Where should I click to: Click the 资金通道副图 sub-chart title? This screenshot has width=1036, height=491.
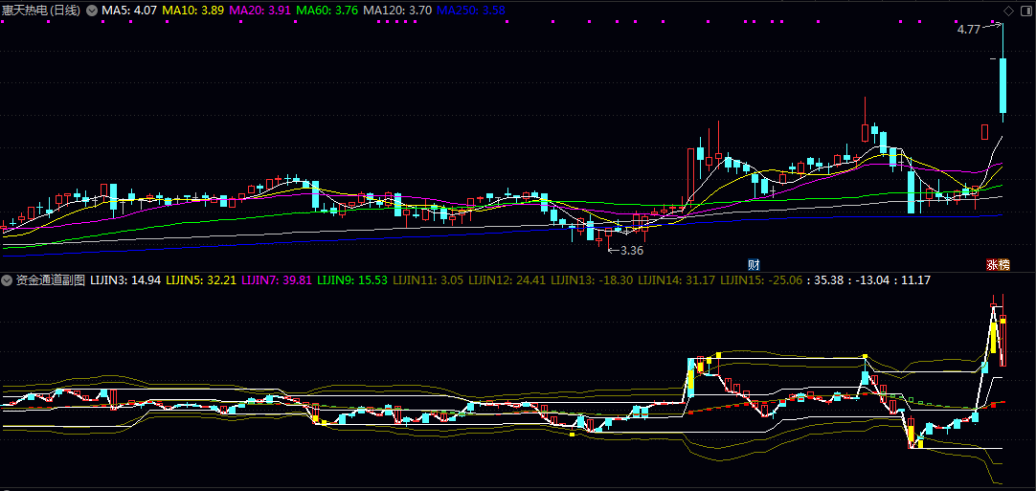tap(50, 280)
